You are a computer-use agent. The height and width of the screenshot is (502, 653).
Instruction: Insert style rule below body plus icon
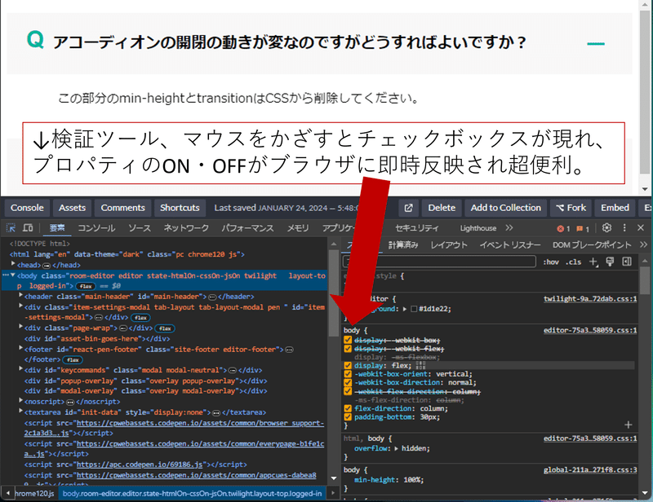629,425
